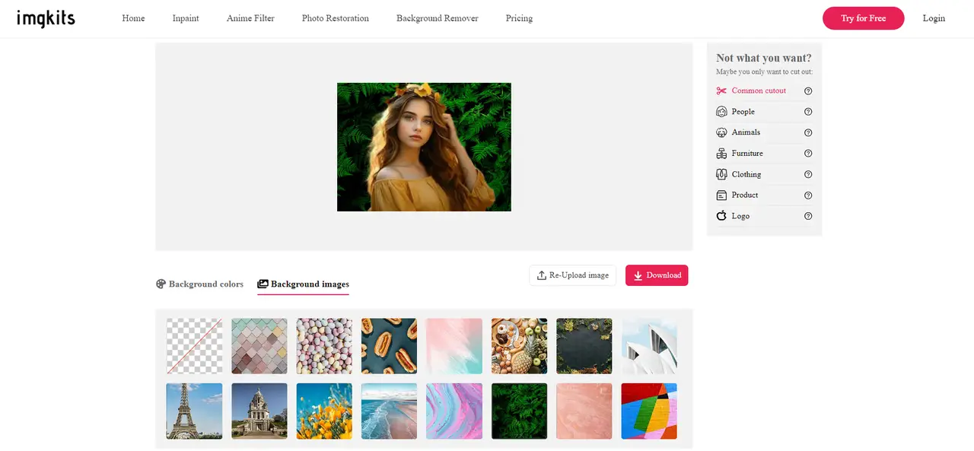
Task: Click the scissors icon beside Common cutout
Action: (721, 91)
